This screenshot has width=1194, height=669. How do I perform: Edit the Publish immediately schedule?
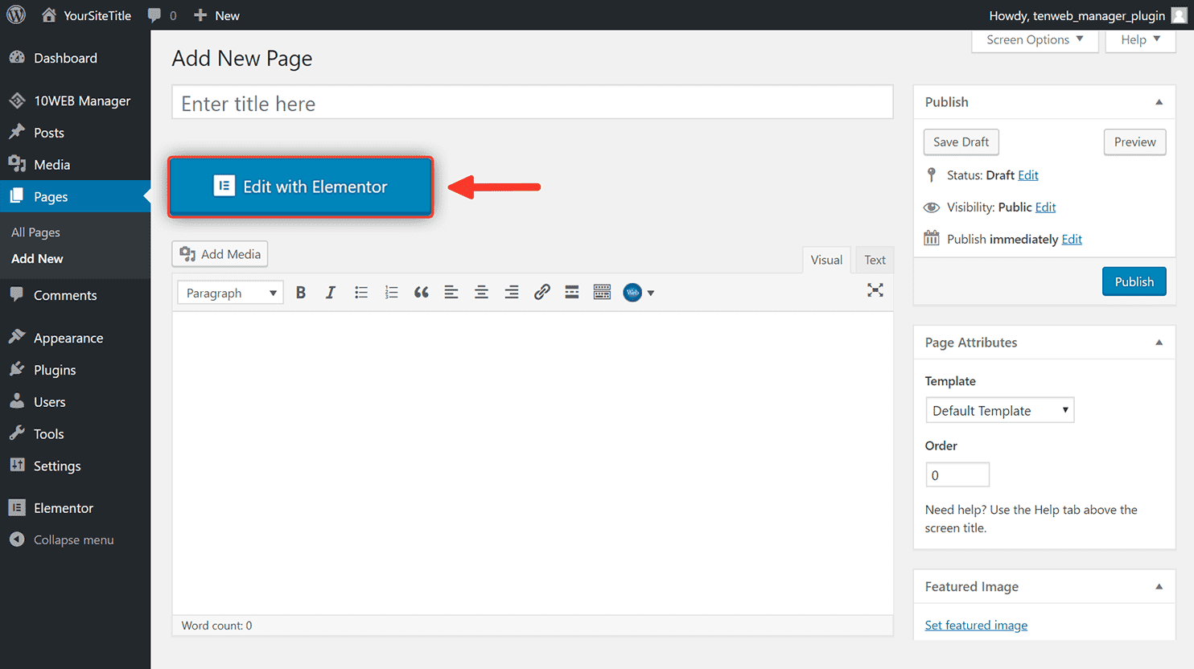click(x=1072, y=240)
